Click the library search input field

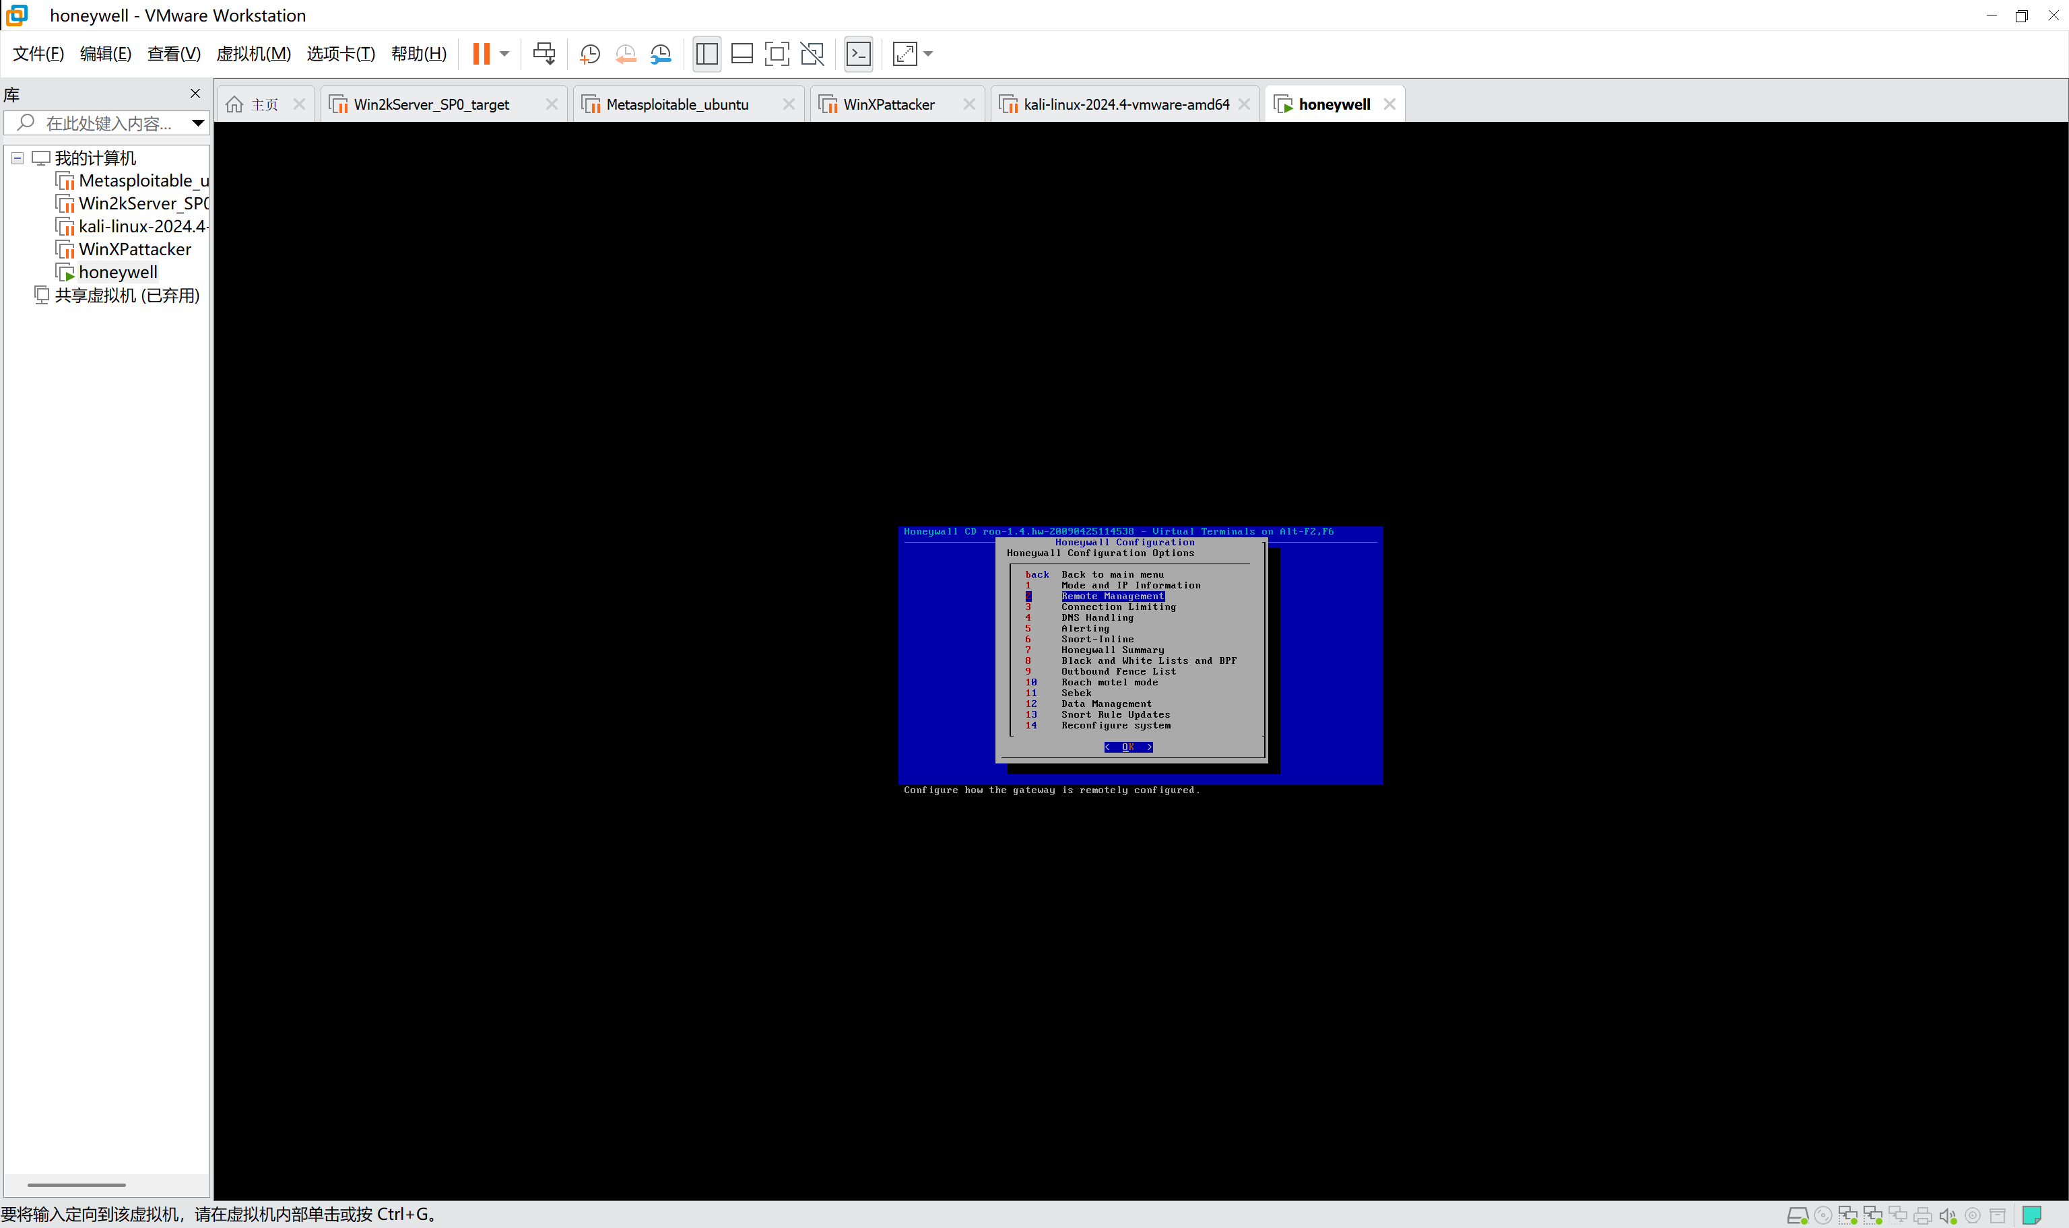coord(108,123)
